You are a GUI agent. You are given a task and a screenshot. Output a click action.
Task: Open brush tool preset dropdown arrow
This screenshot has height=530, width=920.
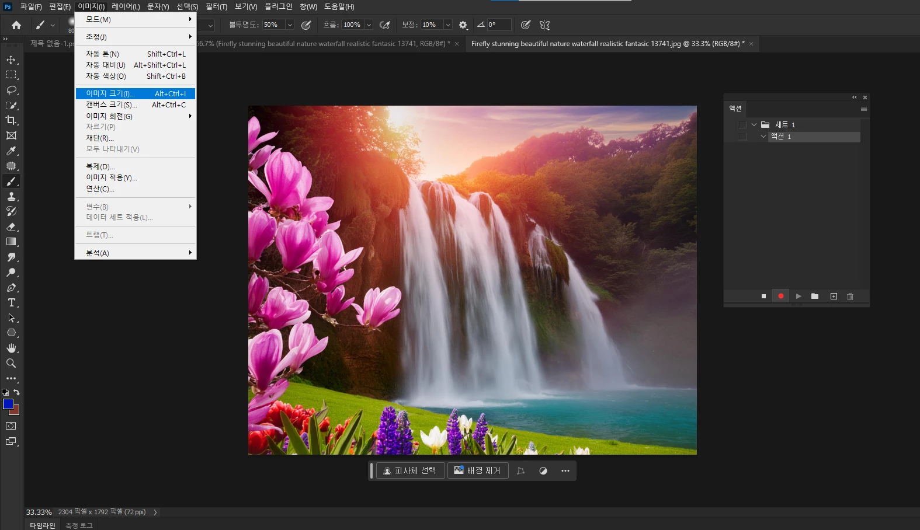(x=53, y=25)
